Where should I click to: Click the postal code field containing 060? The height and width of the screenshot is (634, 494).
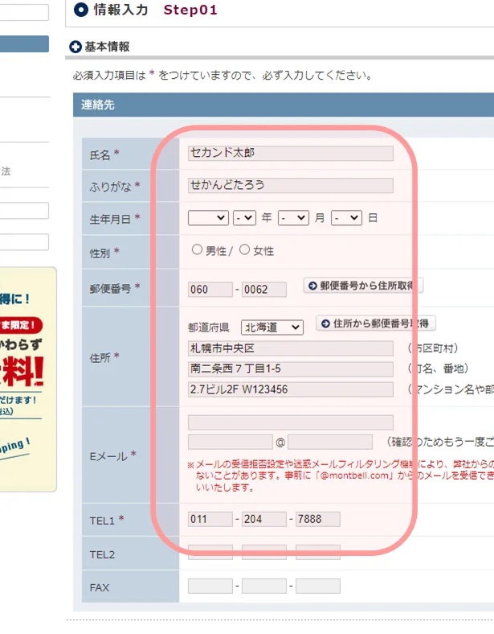210,290
